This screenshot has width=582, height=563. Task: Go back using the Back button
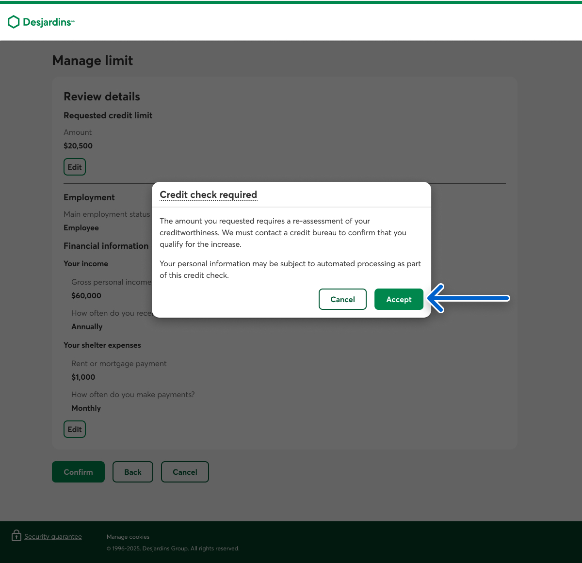pyautogui.click(x=133, y=472)
